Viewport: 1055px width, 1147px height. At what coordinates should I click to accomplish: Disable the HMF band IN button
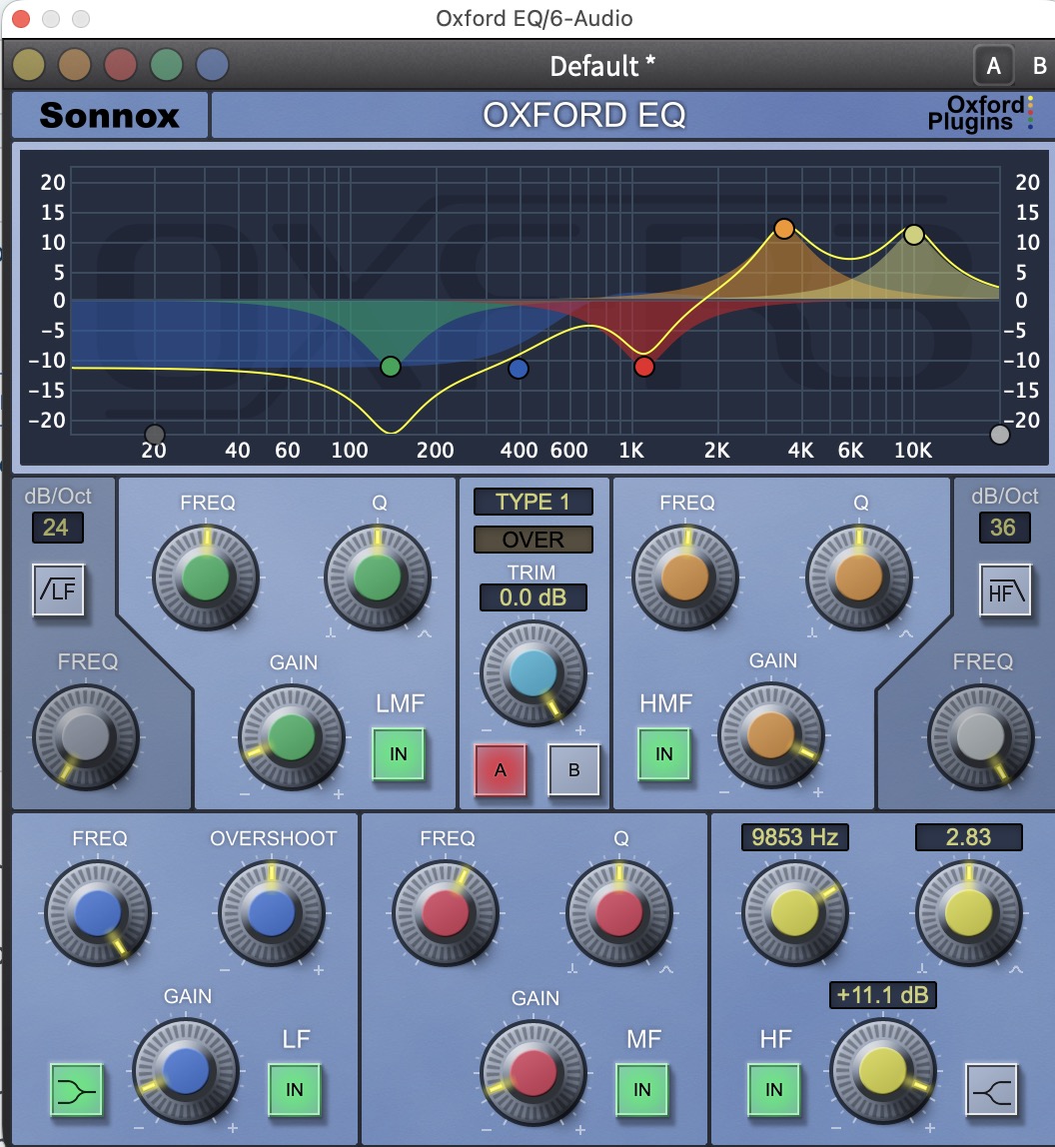tap(663, 753)
